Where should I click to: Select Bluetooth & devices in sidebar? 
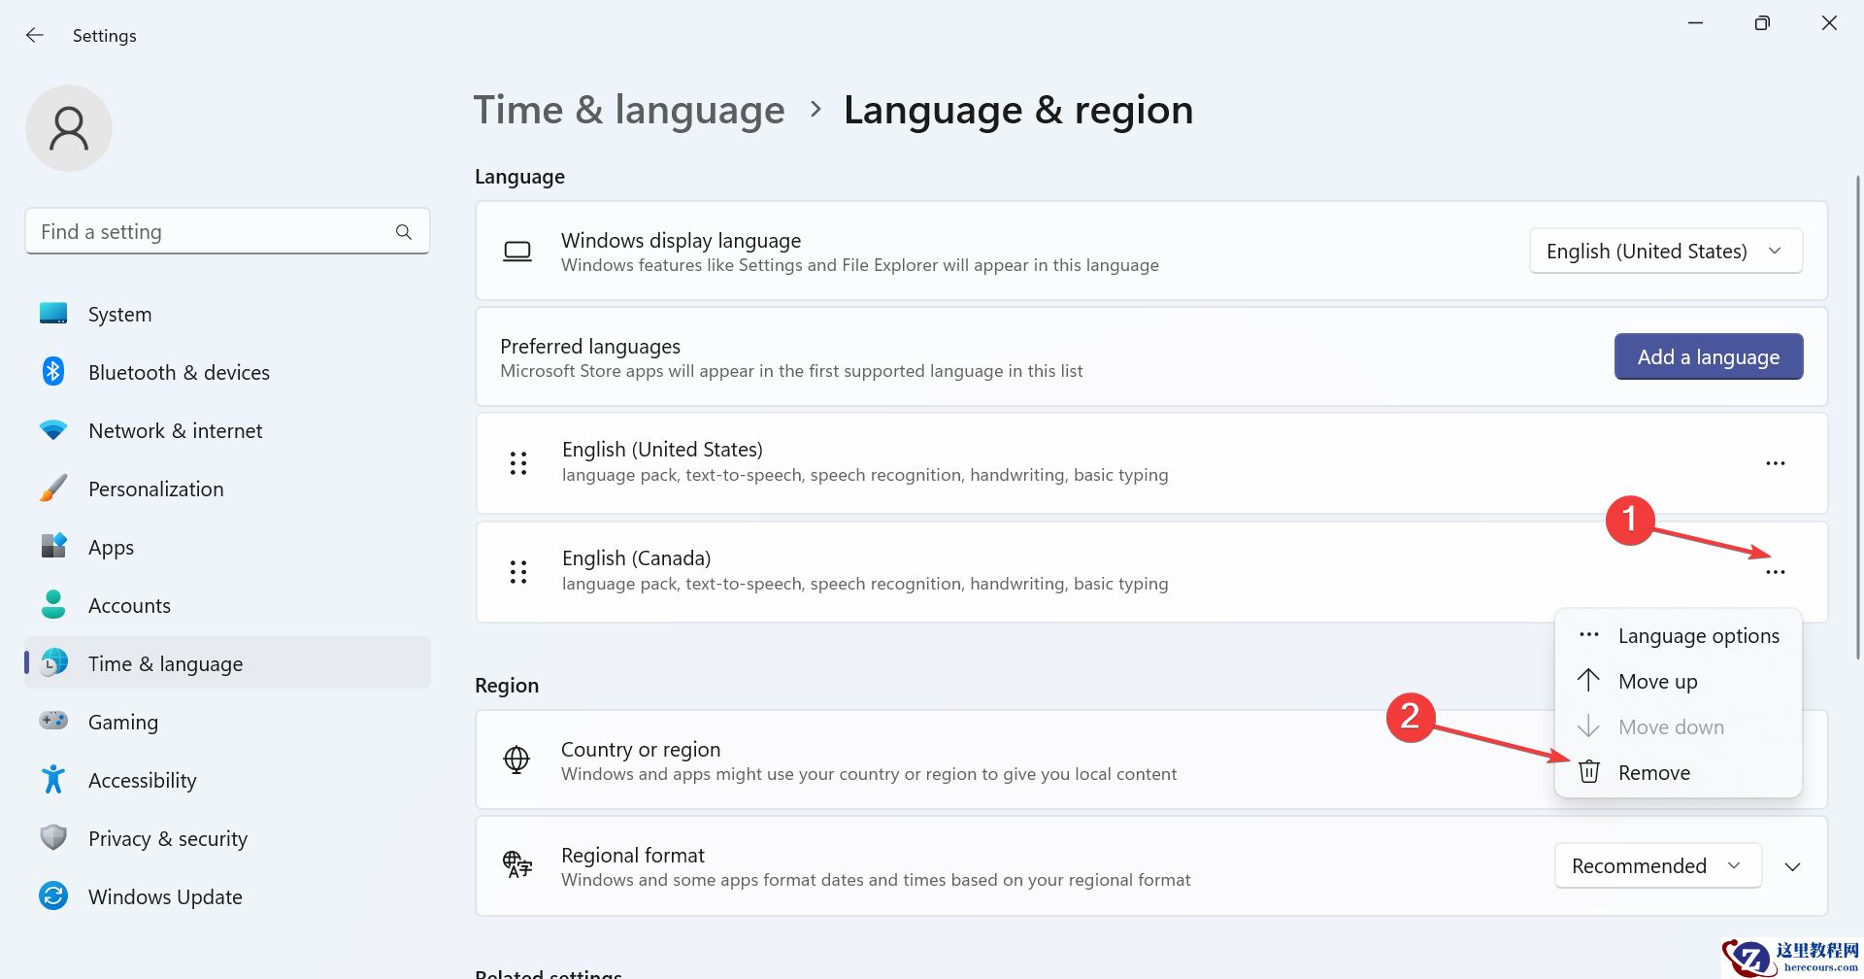pos(227,372)
